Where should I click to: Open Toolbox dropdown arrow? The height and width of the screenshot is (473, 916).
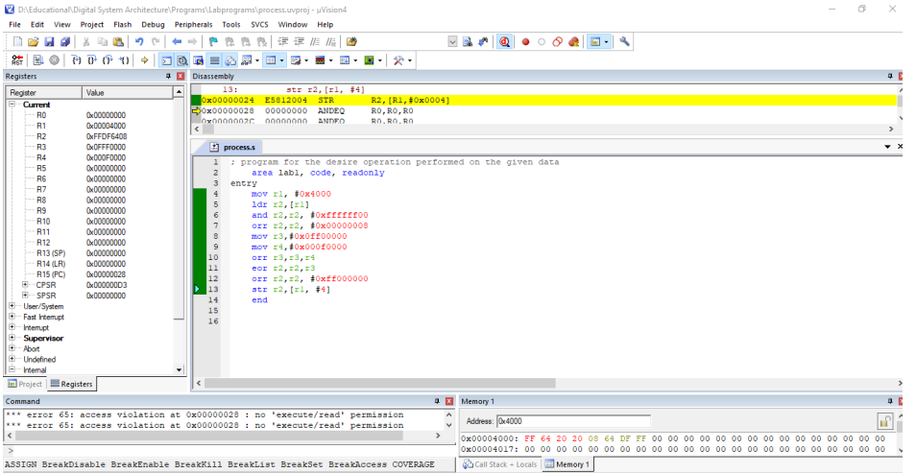pos(410,60)
